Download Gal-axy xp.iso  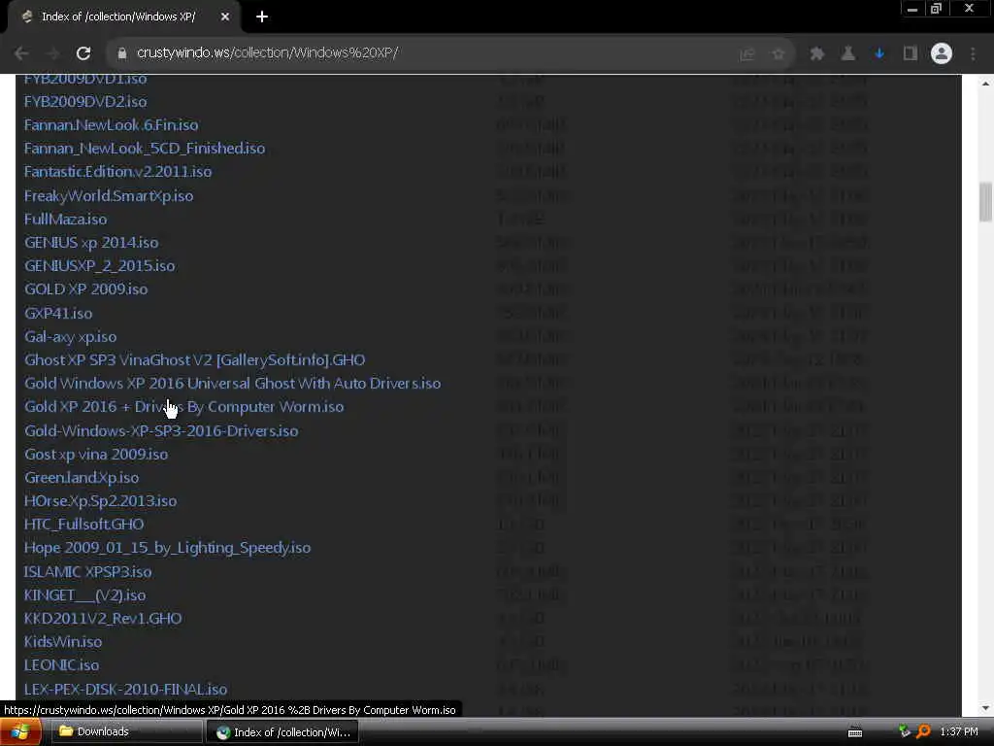tap(70, 337)
